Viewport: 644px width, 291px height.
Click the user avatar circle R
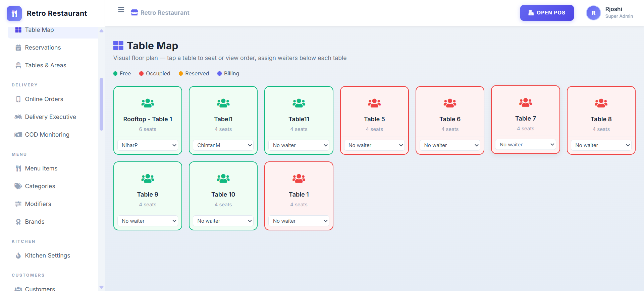click(x=593, y=13)
